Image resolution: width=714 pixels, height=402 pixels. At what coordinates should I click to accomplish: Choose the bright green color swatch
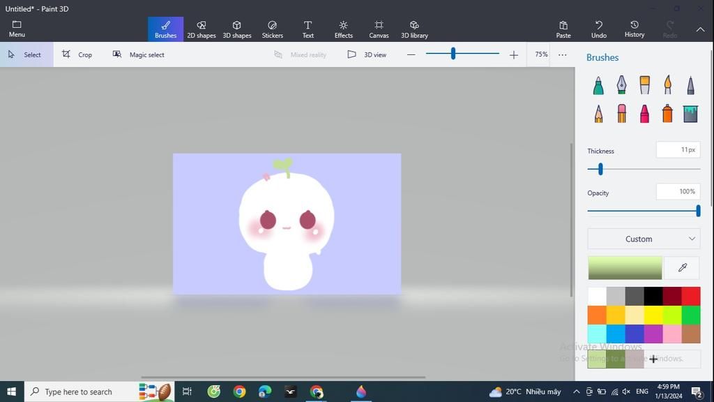coord(691,315)
